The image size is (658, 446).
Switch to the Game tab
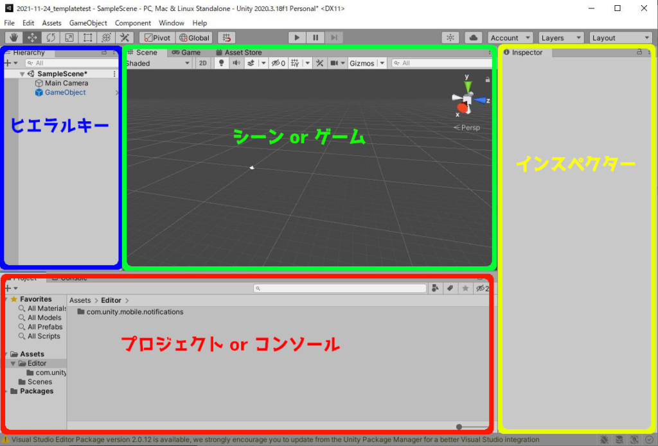click(186, 53)
